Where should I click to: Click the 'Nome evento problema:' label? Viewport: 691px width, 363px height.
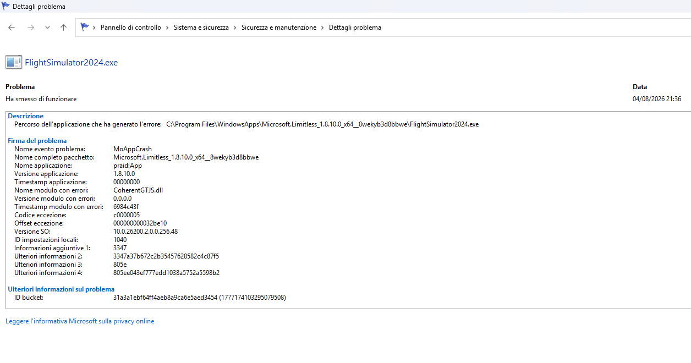click(x=50, y=149)
